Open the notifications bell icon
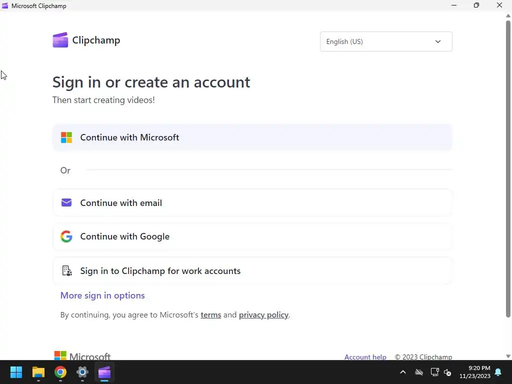The height and width of the screenshot is (384, 512). coord(498,372)
